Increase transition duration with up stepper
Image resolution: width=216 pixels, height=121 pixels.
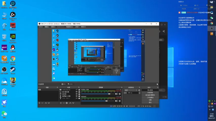[x=139, y=92]
